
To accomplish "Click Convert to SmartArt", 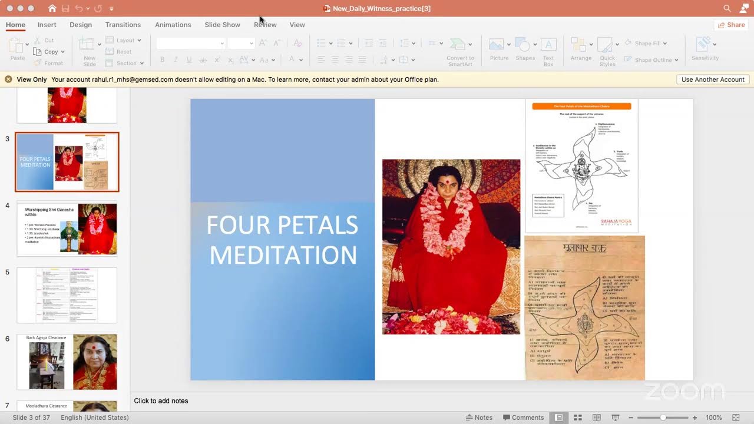I will 460,52.
